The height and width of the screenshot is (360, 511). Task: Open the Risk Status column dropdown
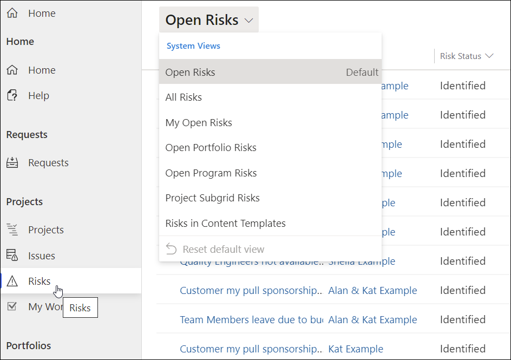[489, 56]
